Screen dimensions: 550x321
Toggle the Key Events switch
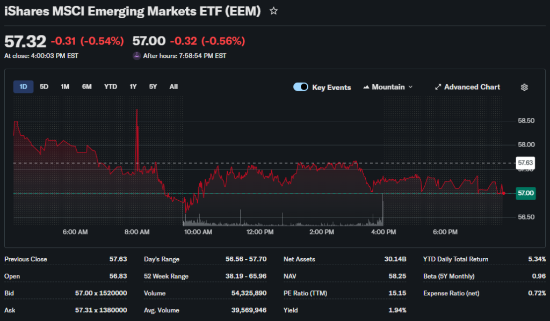[x=301, y=87]
